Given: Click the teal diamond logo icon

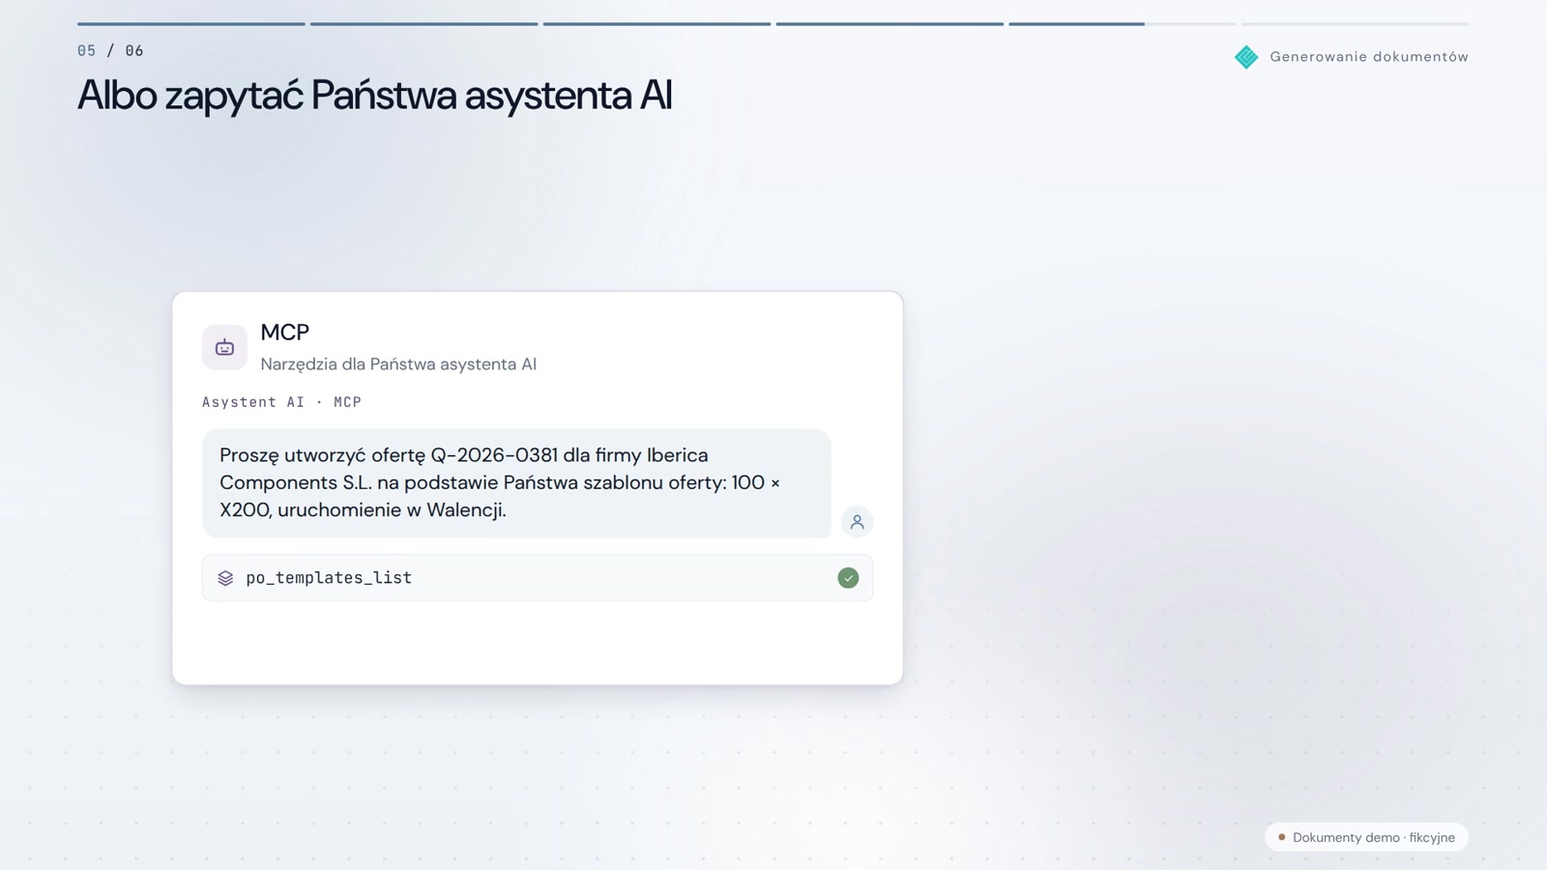Looking at the screenshot, I should click(x=1246, y=57).
